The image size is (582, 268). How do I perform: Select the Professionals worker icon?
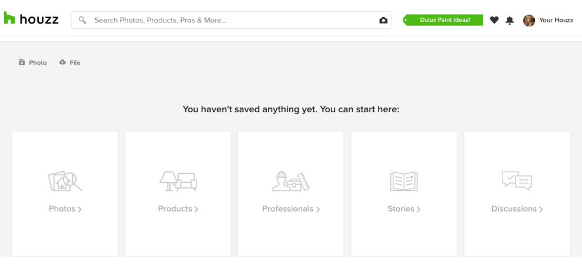pyautogui.click(x=291, y=181)
